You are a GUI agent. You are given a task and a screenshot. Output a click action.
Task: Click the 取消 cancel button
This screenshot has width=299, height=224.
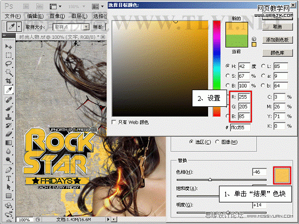(x=277, y=27)
